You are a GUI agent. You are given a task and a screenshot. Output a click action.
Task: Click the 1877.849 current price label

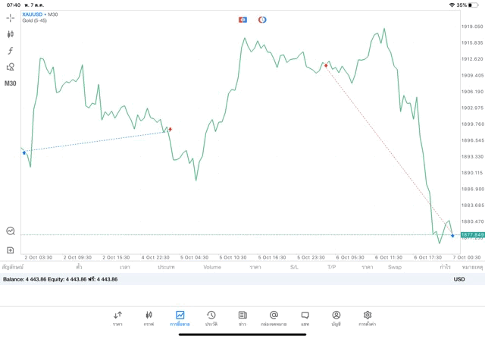tap(470, 235)
